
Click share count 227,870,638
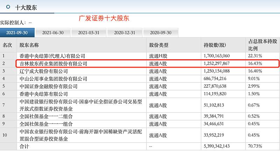(x=215, y=86)
